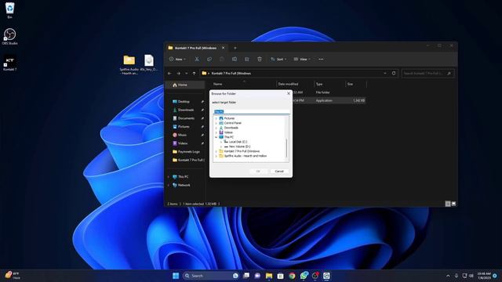Screen dimensions: 502x282
Task: Click the 'File folder' type cell
Action: coord(322,92)
